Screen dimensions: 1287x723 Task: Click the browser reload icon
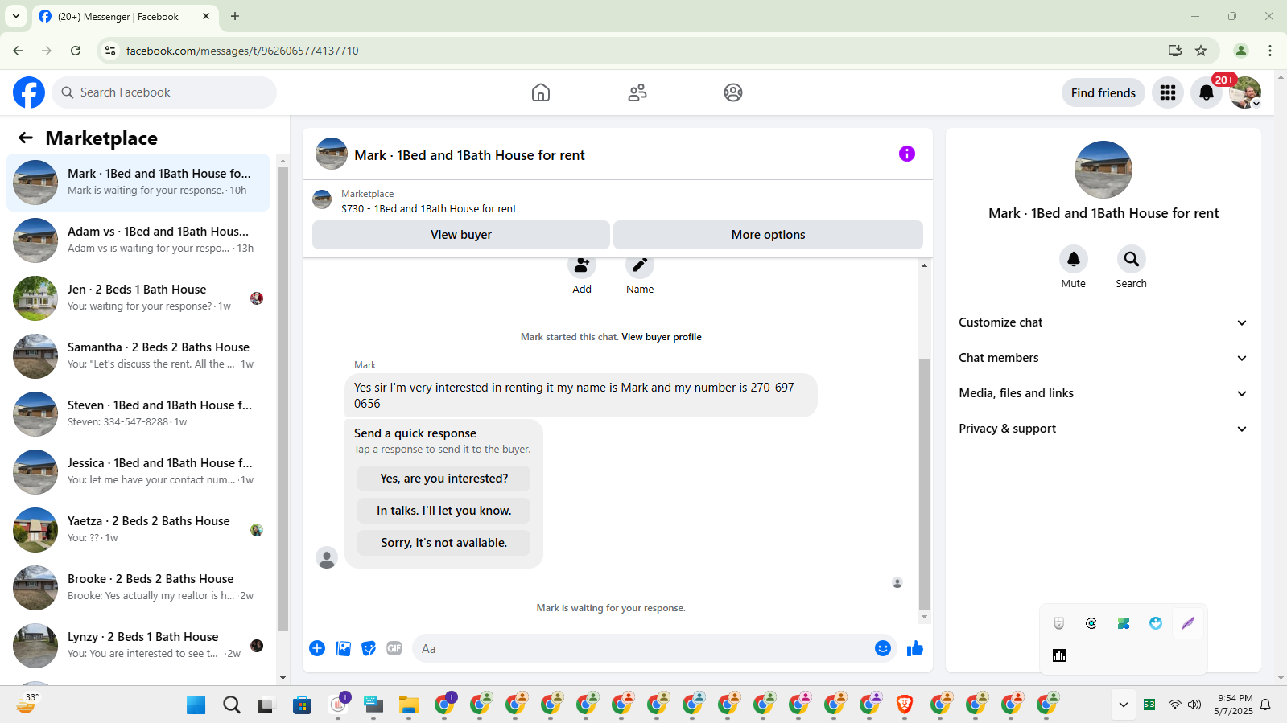(76, 51)
